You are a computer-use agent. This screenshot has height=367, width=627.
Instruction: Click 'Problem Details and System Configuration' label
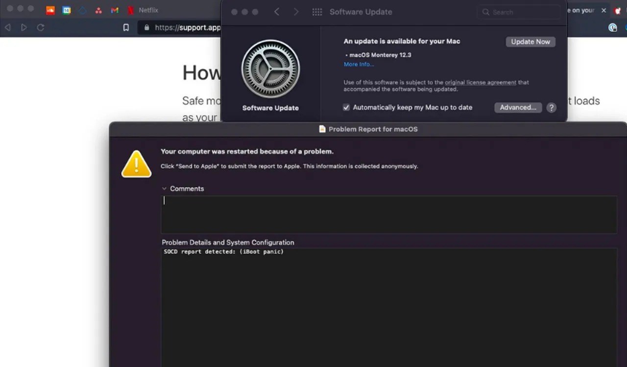[228, 242]
